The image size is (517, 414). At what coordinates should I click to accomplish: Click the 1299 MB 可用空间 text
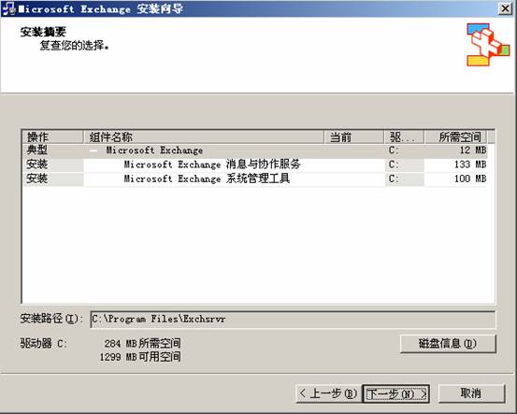pos(140,357)
